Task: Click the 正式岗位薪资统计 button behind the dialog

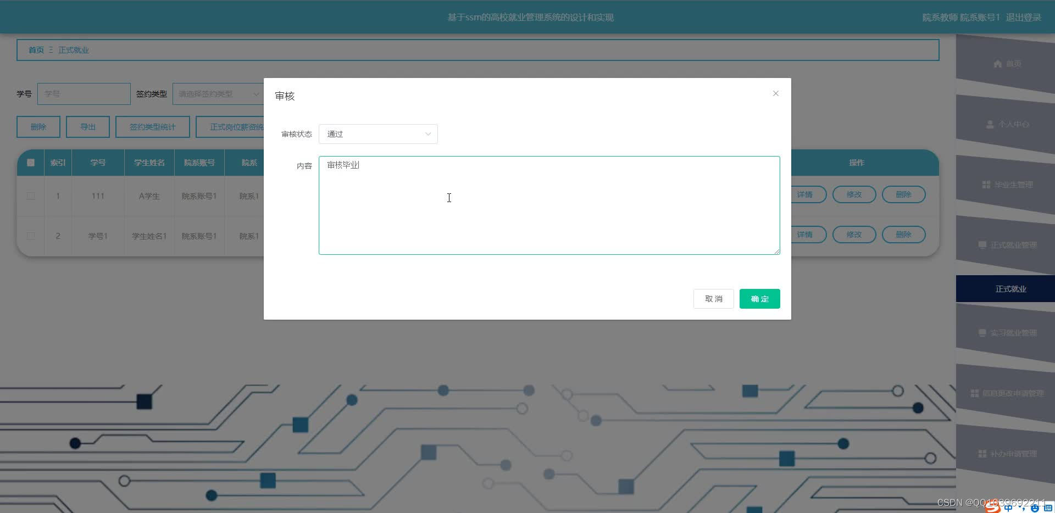Action: click(230, 127)
